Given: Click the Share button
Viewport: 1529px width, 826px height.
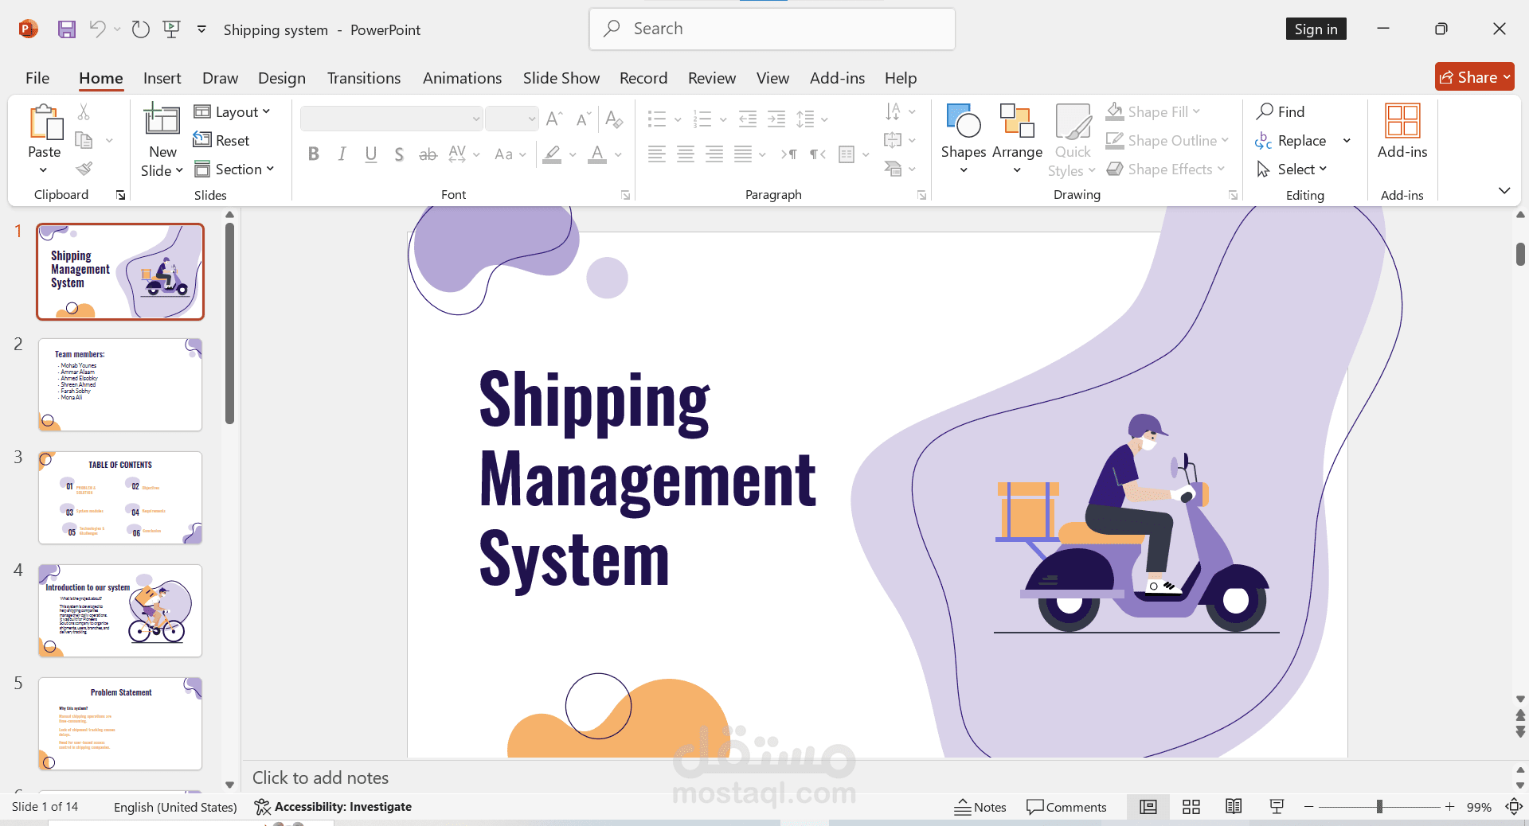Looking at the screenshot, I should coord(1474,77).
